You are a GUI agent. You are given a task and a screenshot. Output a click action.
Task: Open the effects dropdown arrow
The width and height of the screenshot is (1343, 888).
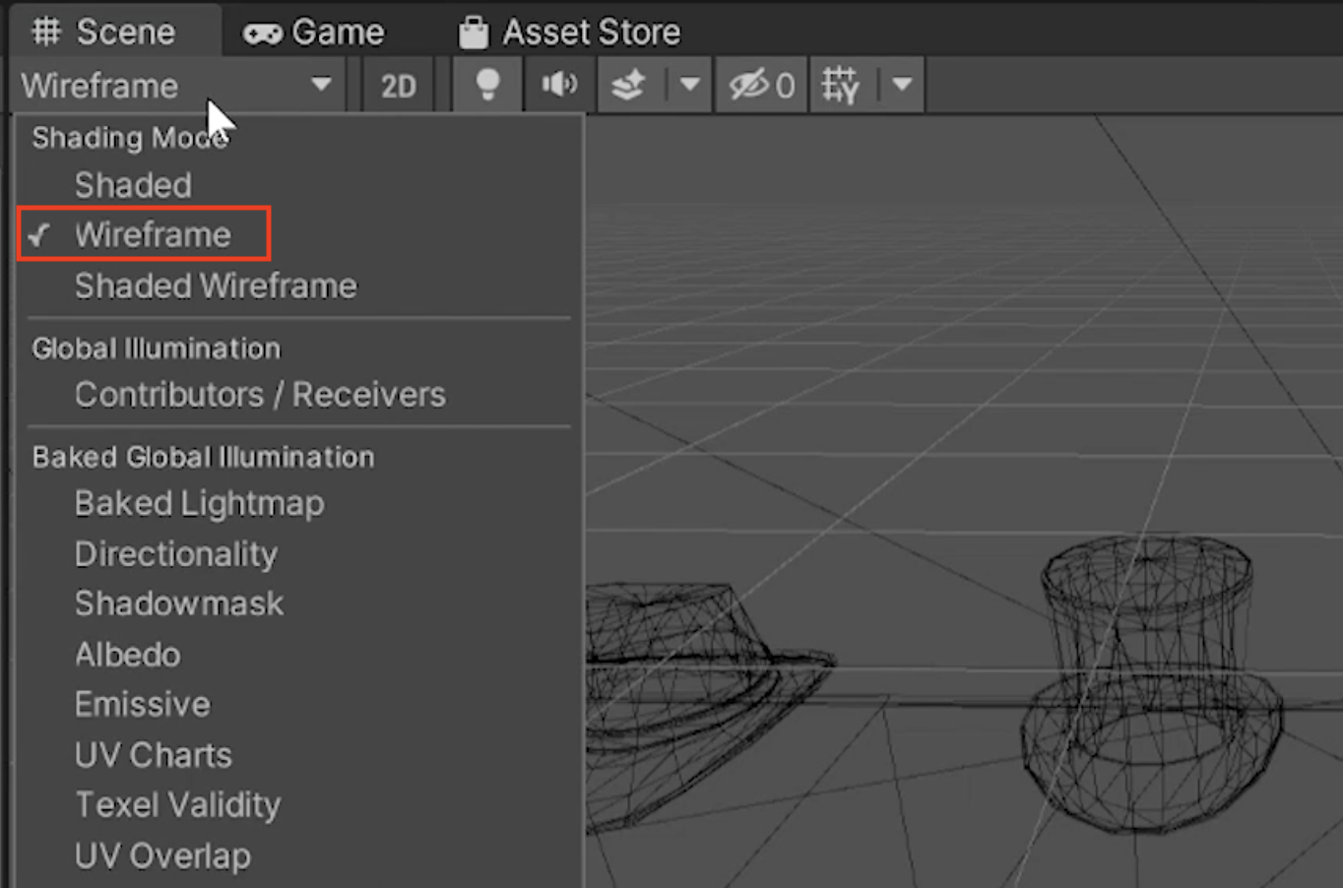(x=690, y=86)
